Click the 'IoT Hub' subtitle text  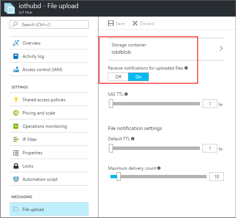(x=25, y=13)
